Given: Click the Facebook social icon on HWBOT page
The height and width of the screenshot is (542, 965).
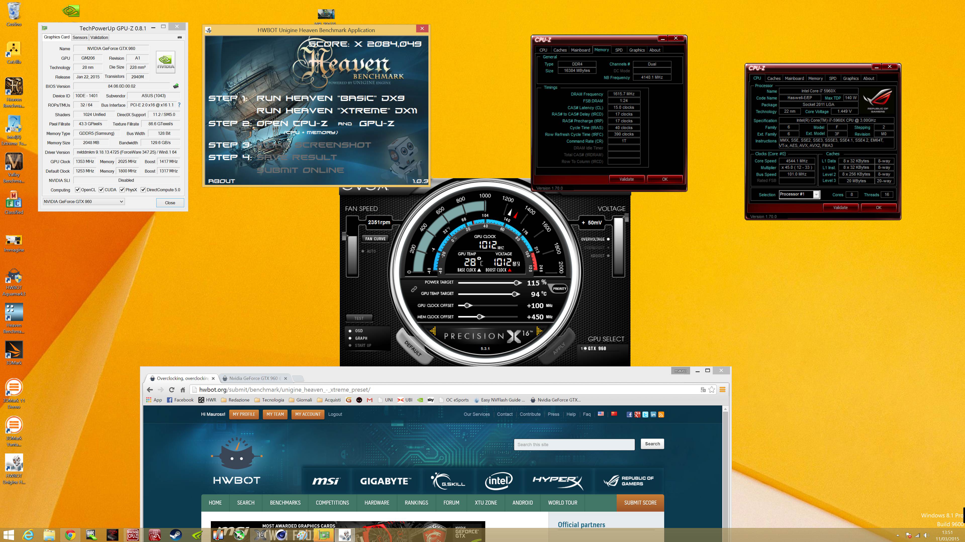Looking at the screenshot, I should coord(629,415).
